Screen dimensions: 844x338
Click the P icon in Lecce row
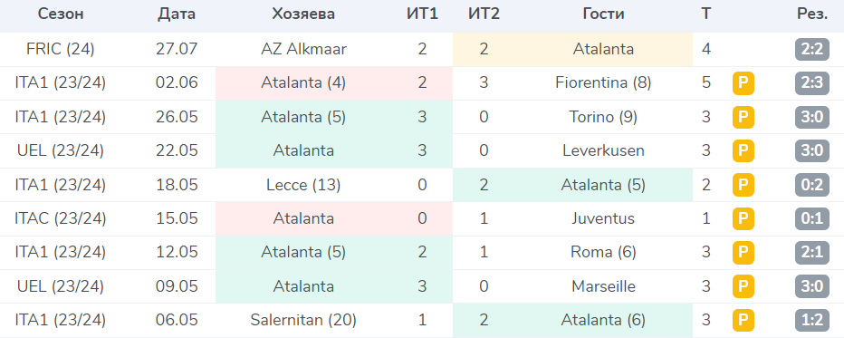click(743, 185)
